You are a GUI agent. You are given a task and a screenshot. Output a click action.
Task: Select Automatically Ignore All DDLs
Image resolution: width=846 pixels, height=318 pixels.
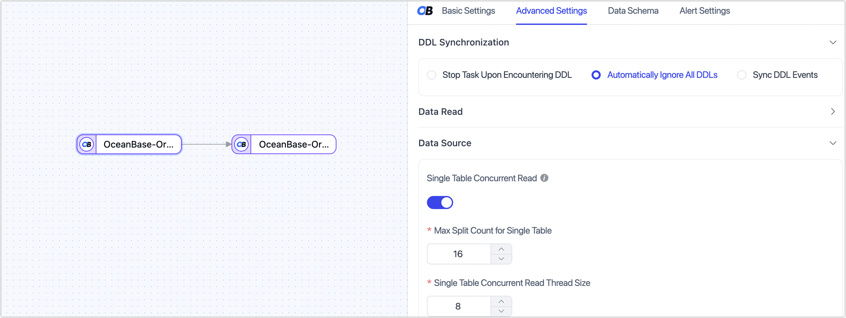pyautogui.click(x=596, y=75)
